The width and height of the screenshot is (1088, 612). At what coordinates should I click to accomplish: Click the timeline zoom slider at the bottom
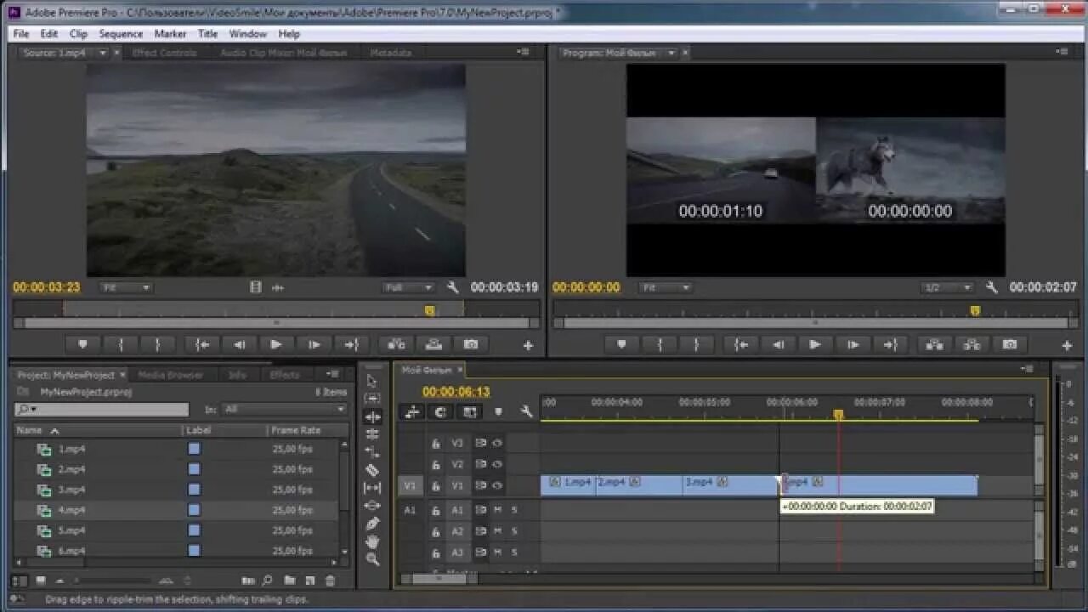(x=438, y=576)
